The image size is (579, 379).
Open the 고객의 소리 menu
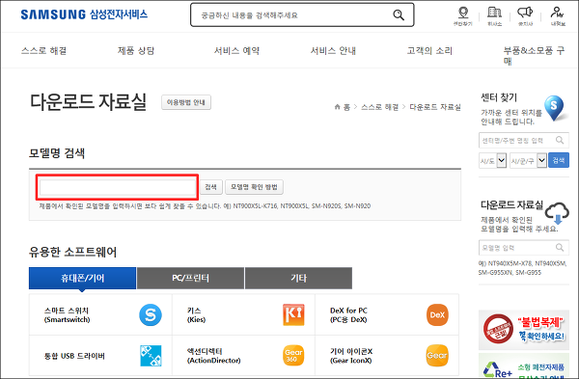[x=429, y=50]
